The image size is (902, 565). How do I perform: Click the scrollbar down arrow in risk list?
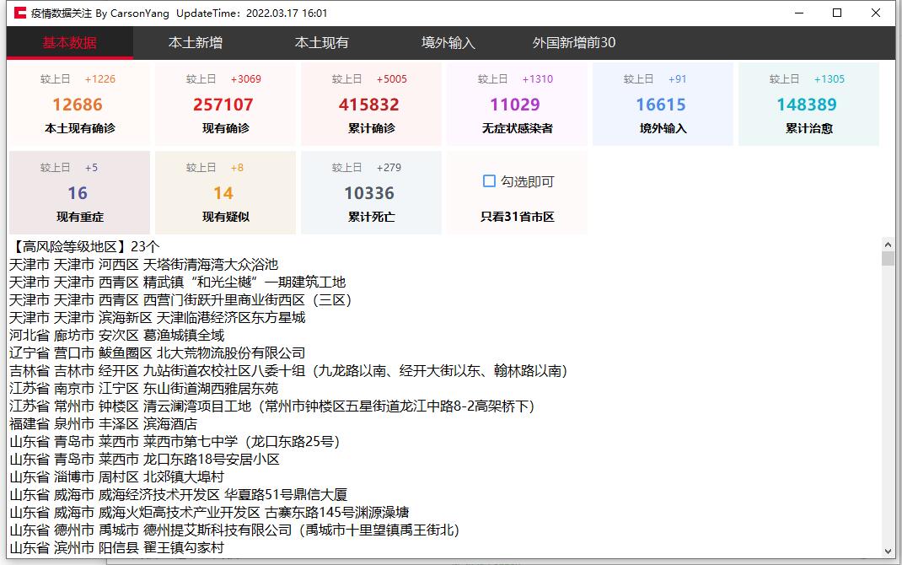888,552
